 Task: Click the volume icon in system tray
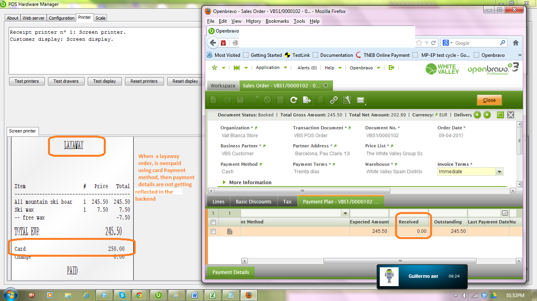[x=465, y=295]
